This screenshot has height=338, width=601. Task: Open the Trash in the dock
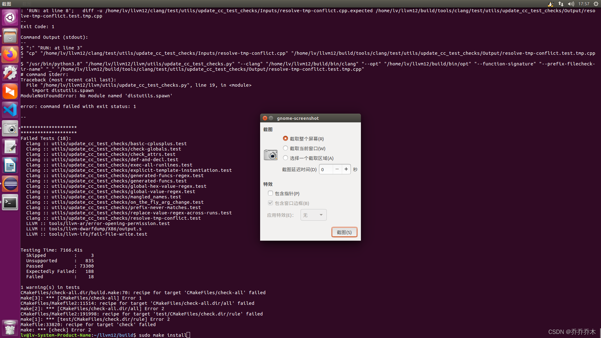coord(10,328)
